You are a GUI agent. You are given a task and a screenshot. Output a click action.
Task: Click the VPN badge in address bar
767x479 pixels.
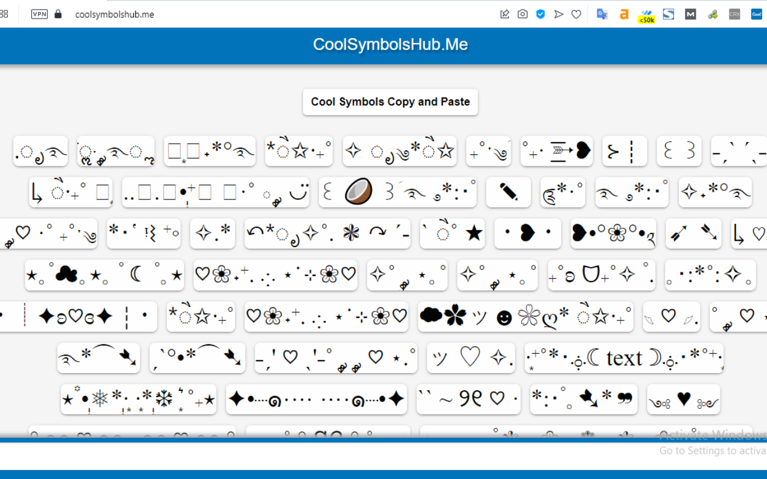(40, 14)
